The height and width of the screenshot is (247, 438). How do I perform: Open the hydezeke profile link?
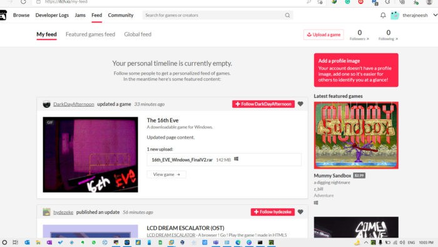[x=63, y=213]
